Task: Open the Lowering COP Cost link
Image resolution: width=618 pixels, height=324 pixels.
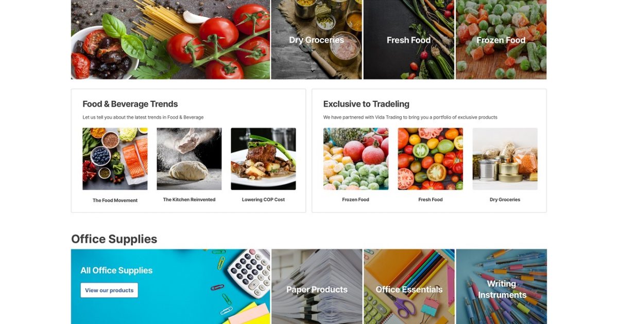Action: [263, 200]
